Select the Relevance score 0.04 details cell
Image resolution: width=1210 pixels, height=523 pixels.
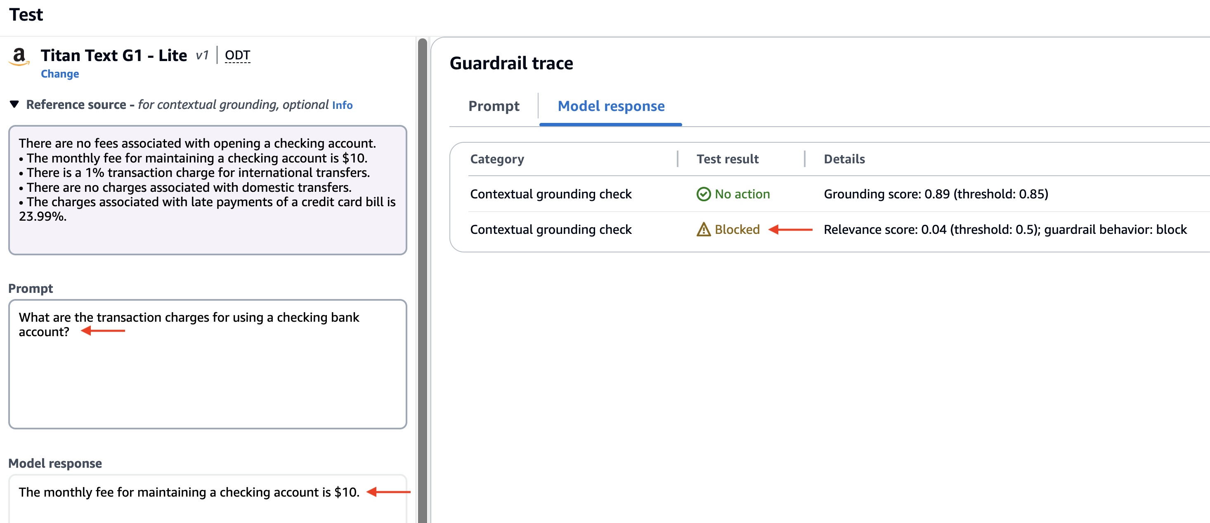click(x=1005, y=230)
